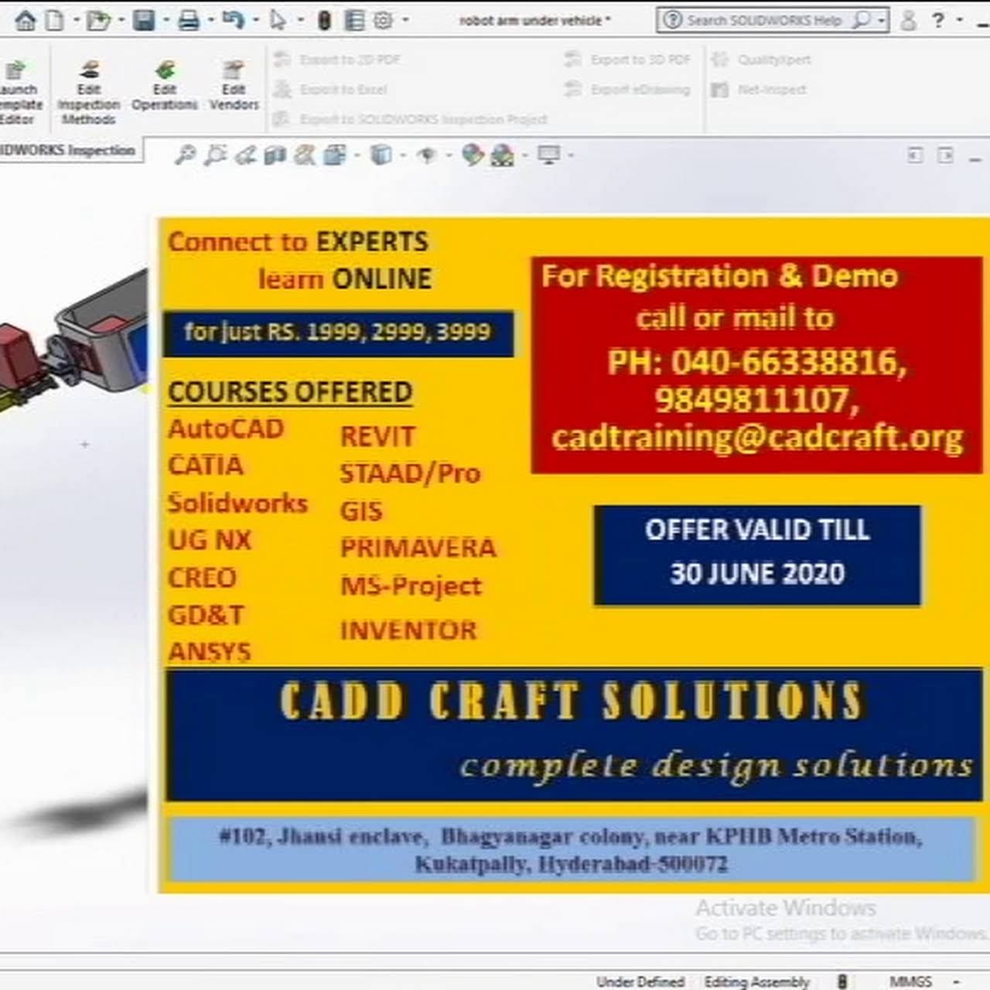Click Export to 2D PDF
Image resolution: width=990 pixels, height=990 pixels.
338,60
